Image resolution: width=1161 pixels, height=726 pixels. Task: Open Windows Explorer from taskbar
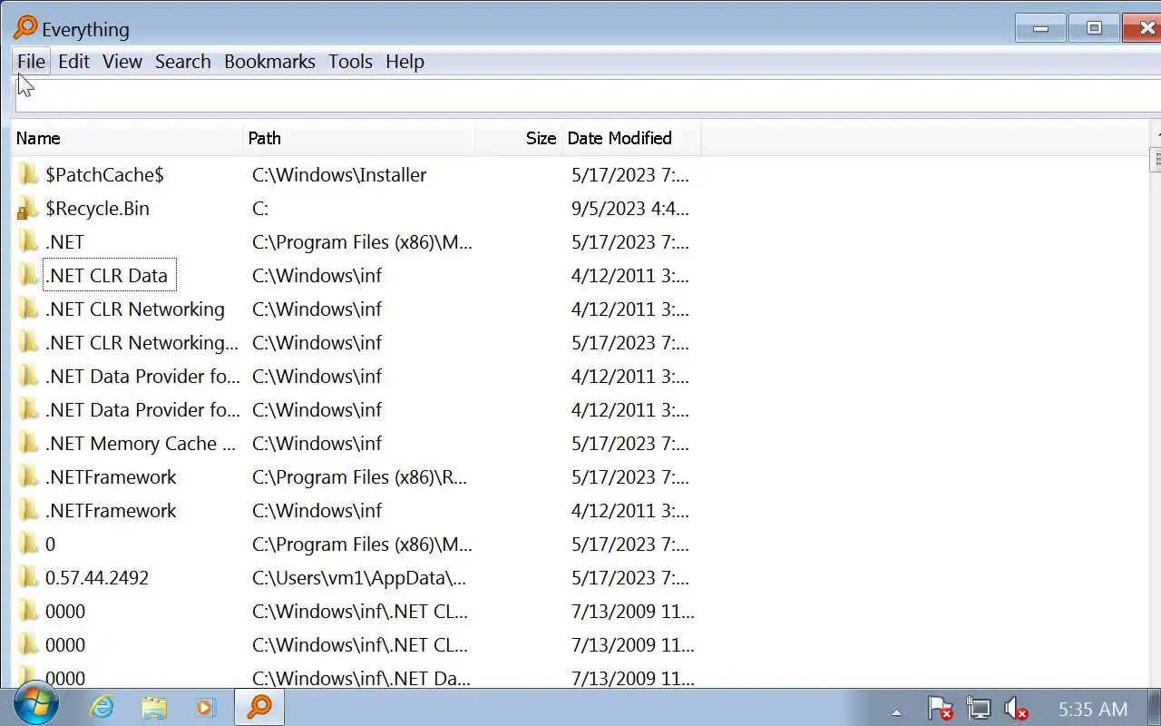154,707
